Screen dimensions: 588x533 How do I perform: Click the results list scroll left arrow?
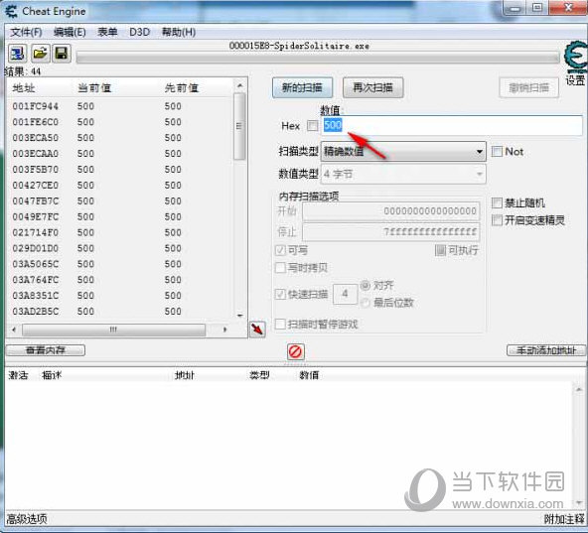[x=14, y=330]
